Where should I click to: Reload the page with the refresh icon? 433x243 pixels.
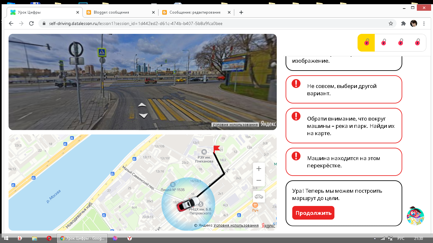click(x=31, y=23)
